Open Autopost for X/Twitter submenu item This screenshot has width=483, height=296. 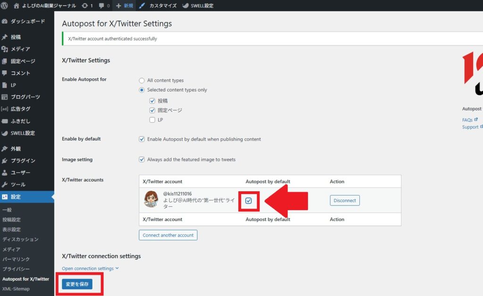26,279
